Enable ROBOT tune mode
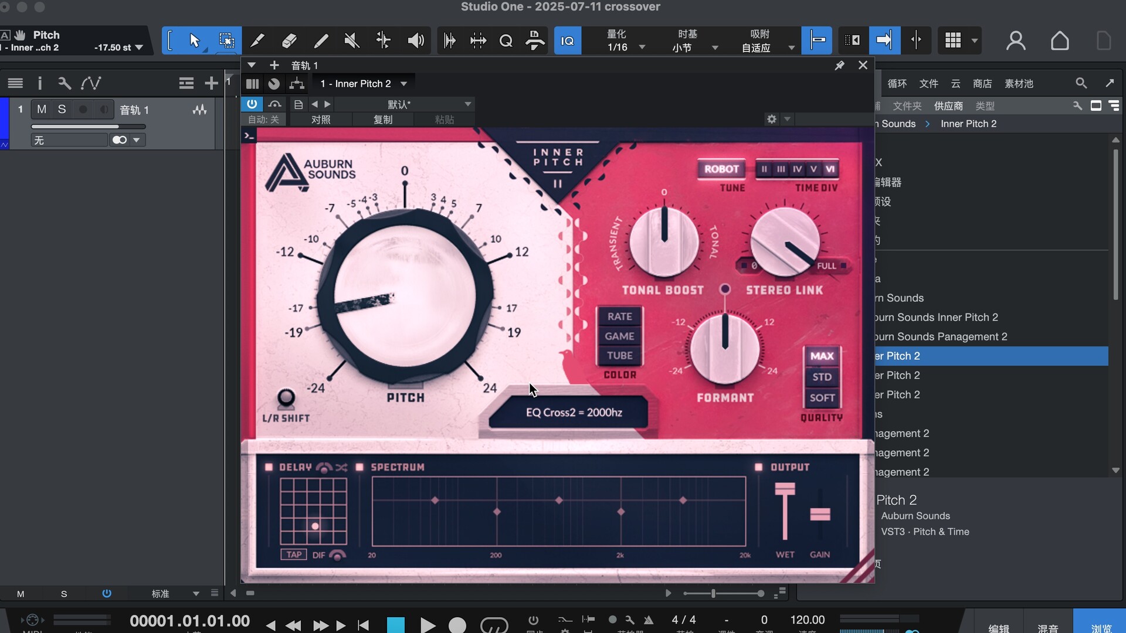1126x633 pixels. tap(721, 169)
